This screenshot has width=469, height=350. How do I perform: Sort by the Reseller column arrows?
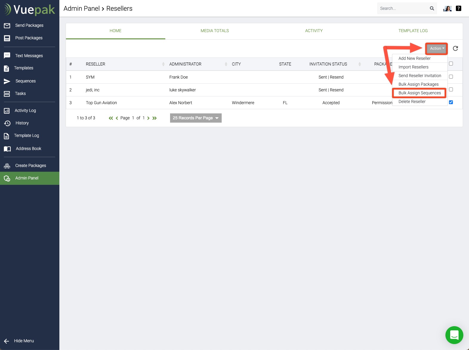pyautogui.click(x=163, y=64)
